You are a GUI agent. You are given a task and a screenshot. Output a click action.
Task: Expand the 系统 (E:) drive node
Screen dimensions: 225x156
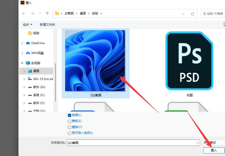pos(24,95)
